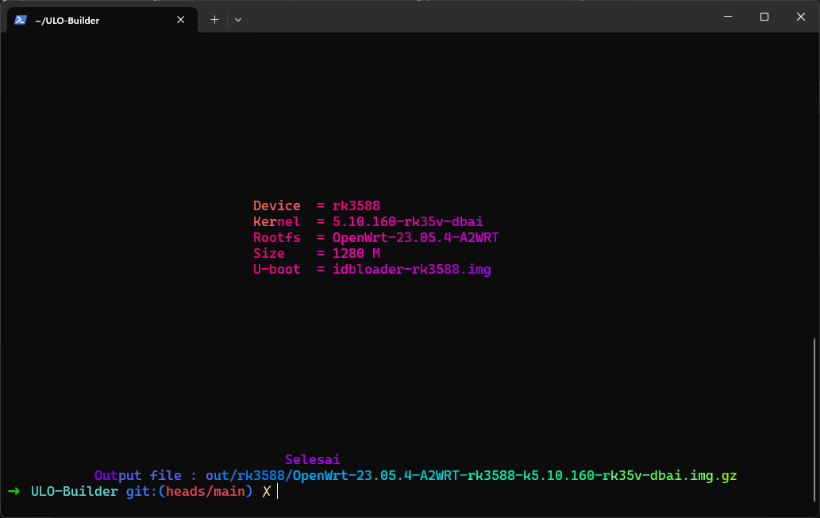Close the terminal window
Screen dimensions: 820x518
801,17
